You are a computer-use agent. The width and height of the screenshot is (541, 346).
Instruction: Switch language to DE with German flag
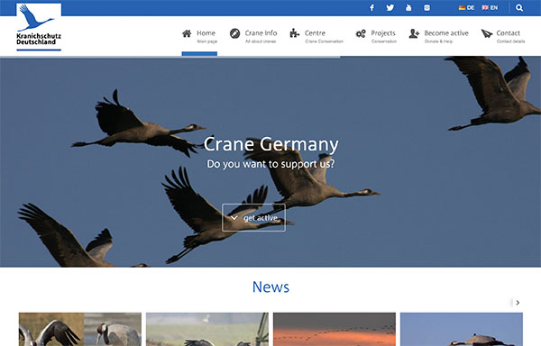click(x=466, y=7)
